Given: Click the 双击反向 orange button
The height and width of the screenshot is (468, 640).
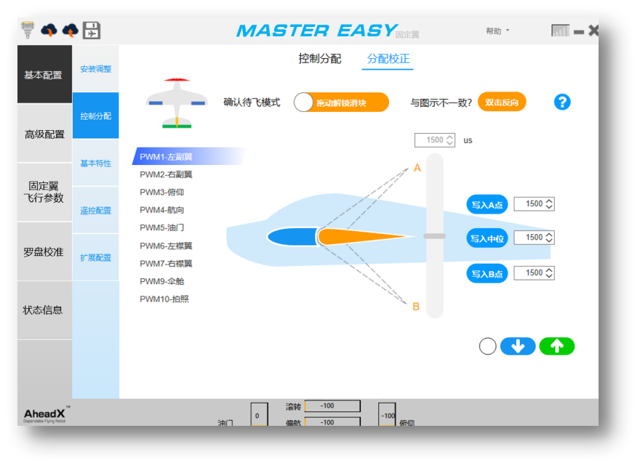Looking at the screenshot, I should (502, 102).
